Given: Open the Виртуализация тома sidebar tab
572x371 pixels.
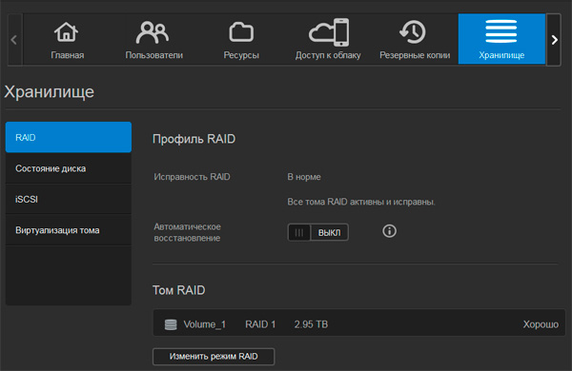Looking at the screenshot, I should 69,230.
